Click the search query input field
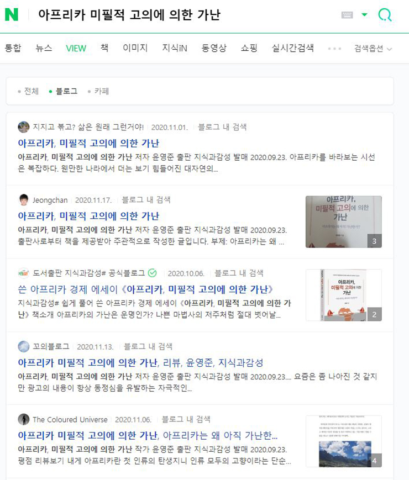The height and width of the screenshot is (480, 409). click(x=184, y=15)
